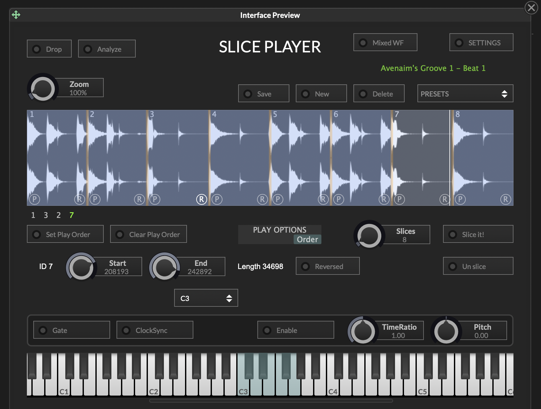Viewport: 541px width, 409px height.
Task: Click the P icon on slice 2
Action: coord(95,199)
